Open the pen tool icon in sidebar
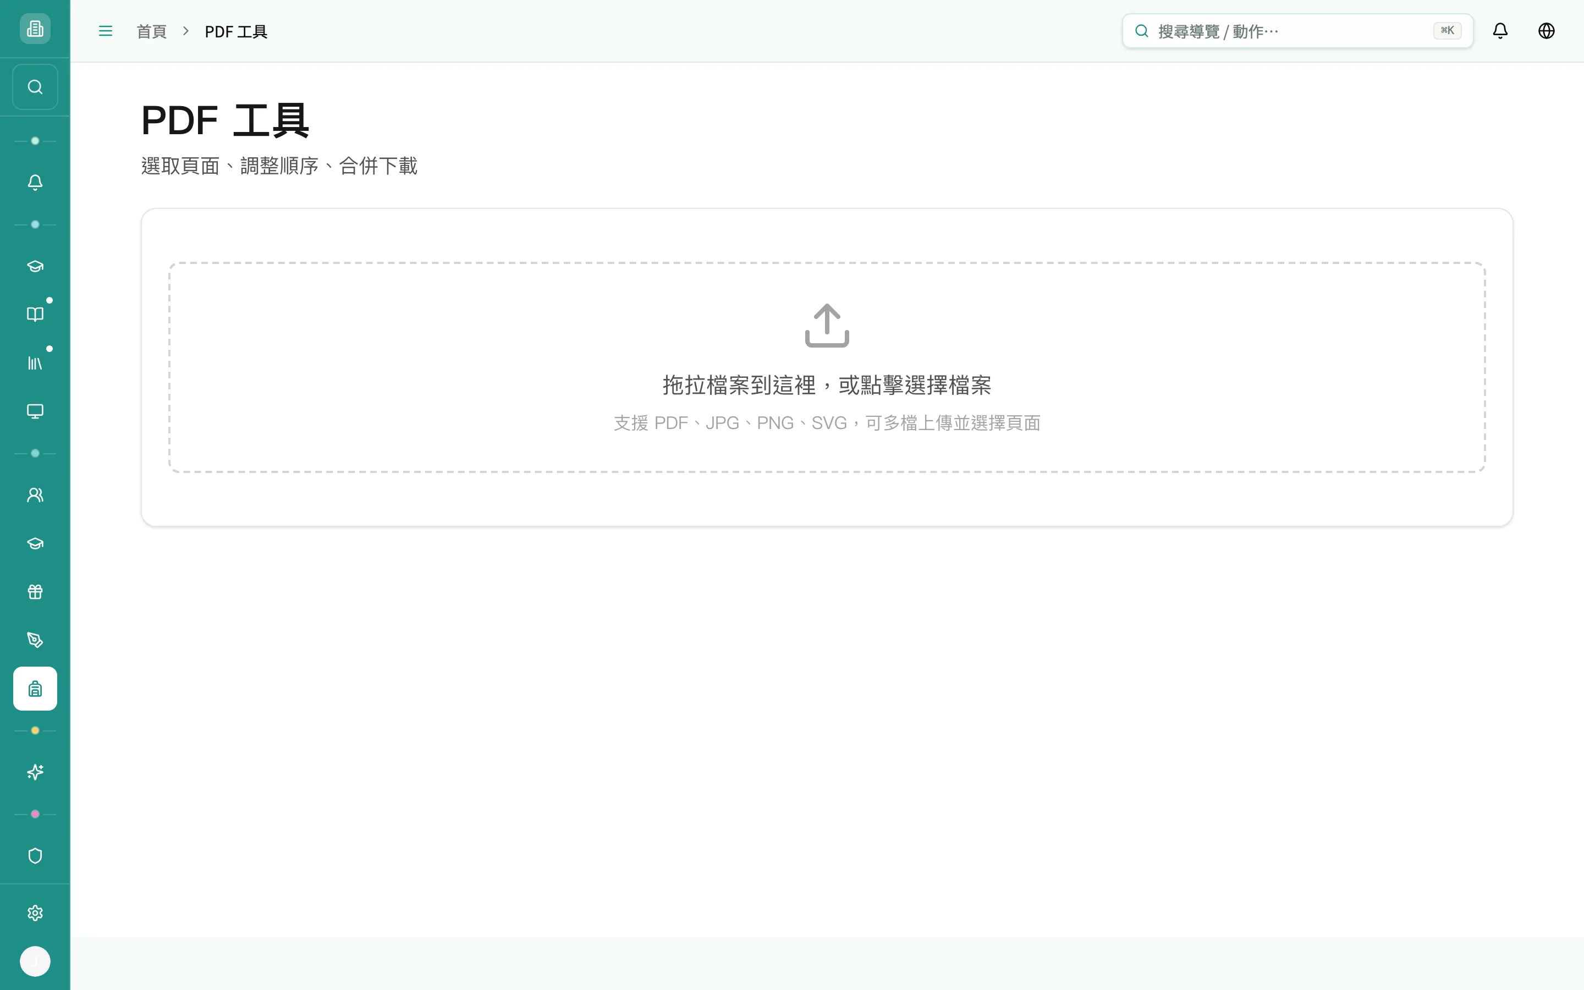The image size is (1584, 990). click(x=35, y=640)
